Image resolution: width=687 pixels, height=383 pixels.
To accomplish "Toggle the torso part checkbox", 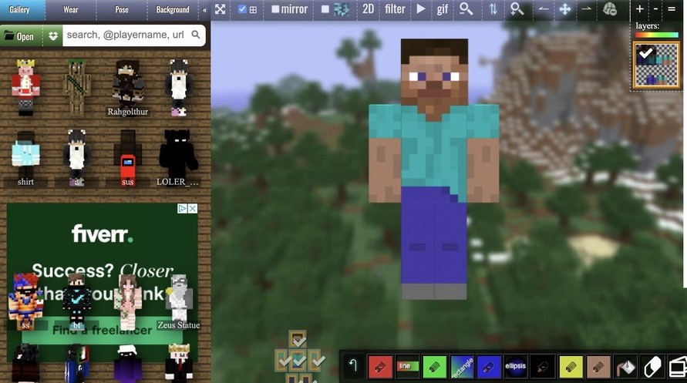I will tap(299, 361).
